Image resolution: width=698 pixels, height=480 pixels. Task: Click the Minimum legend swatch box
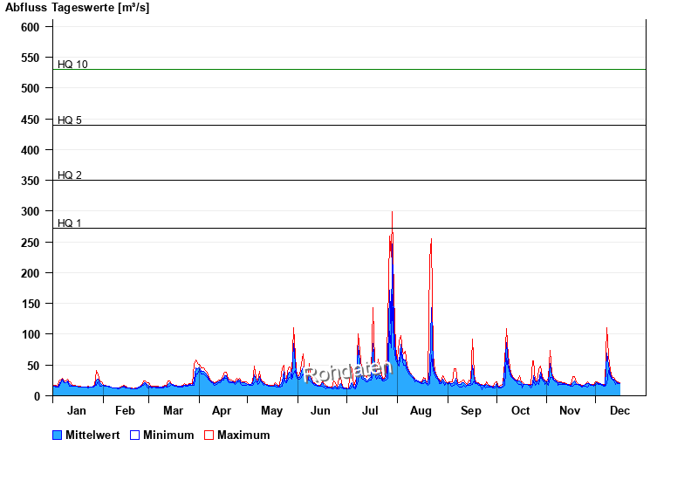click(x=135, y=435)
